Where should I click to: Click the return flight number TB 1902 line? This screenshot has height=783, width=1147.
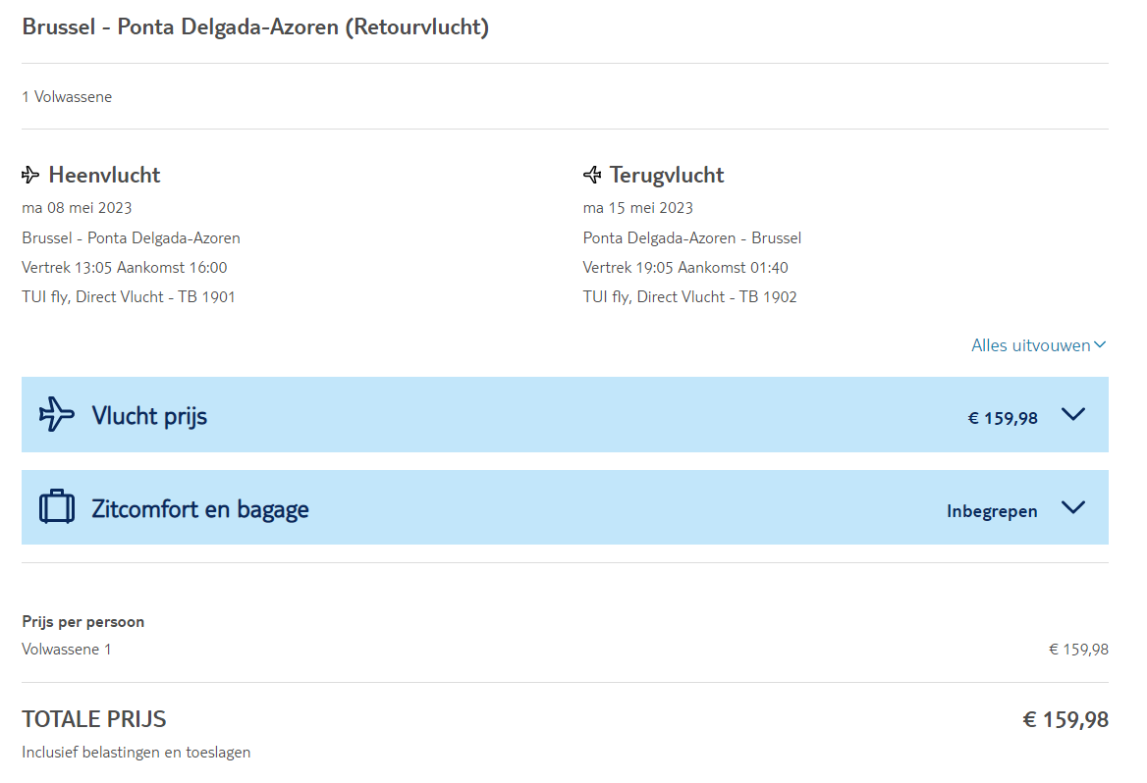[689, 296]
